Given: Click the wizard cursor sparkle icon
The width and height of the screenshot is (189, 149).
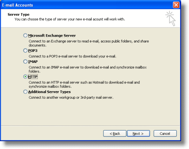Looking at the screenshot, I should 170,18.
